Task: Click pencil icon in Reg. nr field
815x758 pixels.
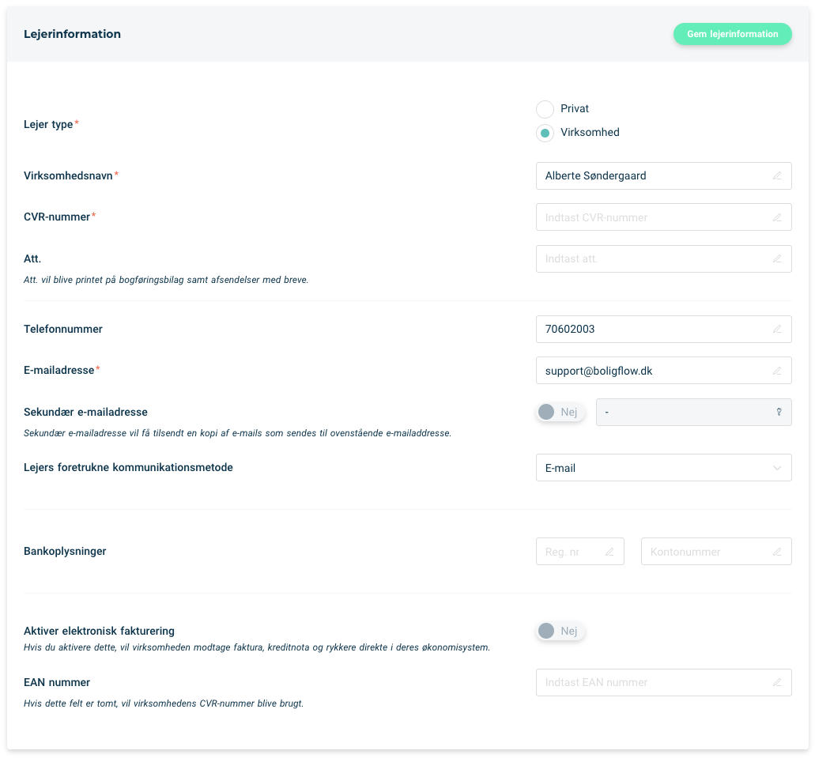Action: coord(609,552)
